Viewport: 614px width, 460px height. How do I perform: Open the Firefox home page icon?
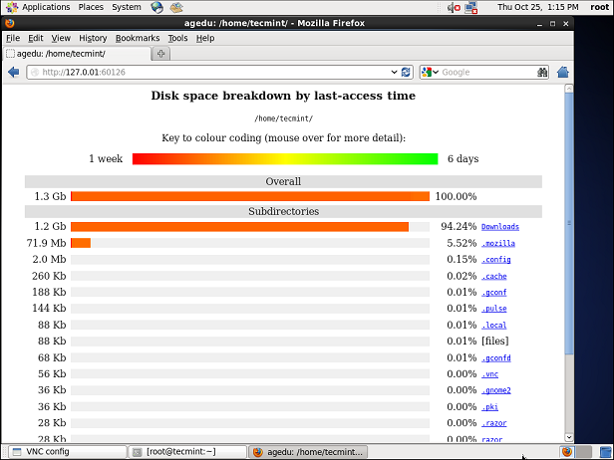pyautogui.click(x=563, y=72)
